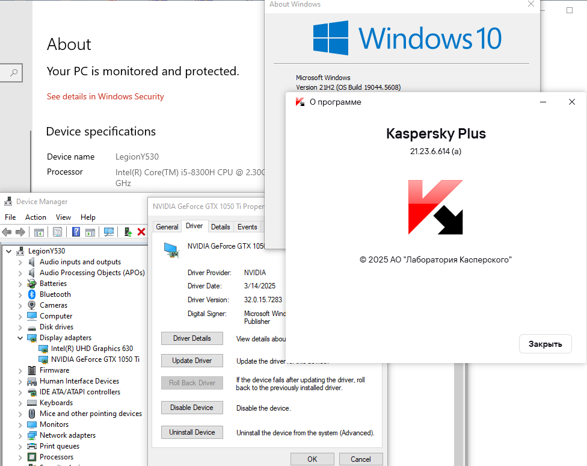Expand the Bluetooth node
The height and width of the screenshot is (466, 587).
tap(20, 295)
